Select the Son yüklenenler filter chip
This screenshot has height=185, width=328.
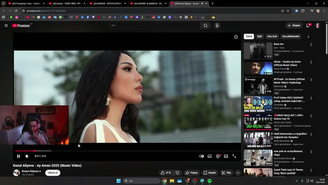pos(291,36)
